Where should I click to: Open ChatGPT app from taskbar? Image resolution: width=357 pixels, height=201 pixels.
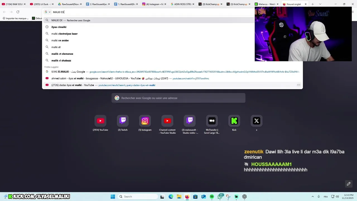pyautogui.click(x=245, y=197)
